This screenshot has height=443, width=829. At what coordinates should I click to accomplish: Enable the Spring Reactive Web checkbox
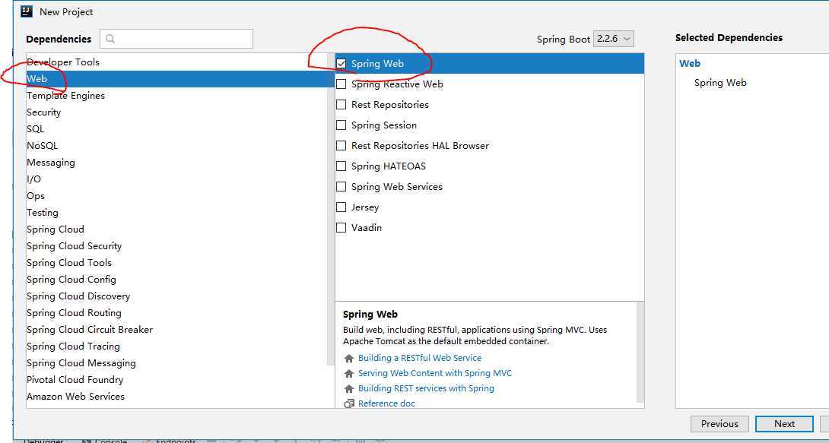341,84
